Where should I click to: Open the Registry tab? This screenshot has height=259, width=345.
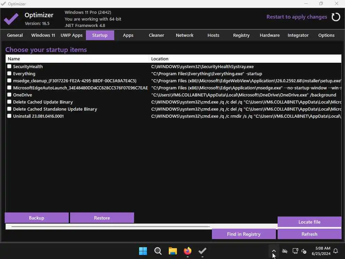click(x=241, y=35)
